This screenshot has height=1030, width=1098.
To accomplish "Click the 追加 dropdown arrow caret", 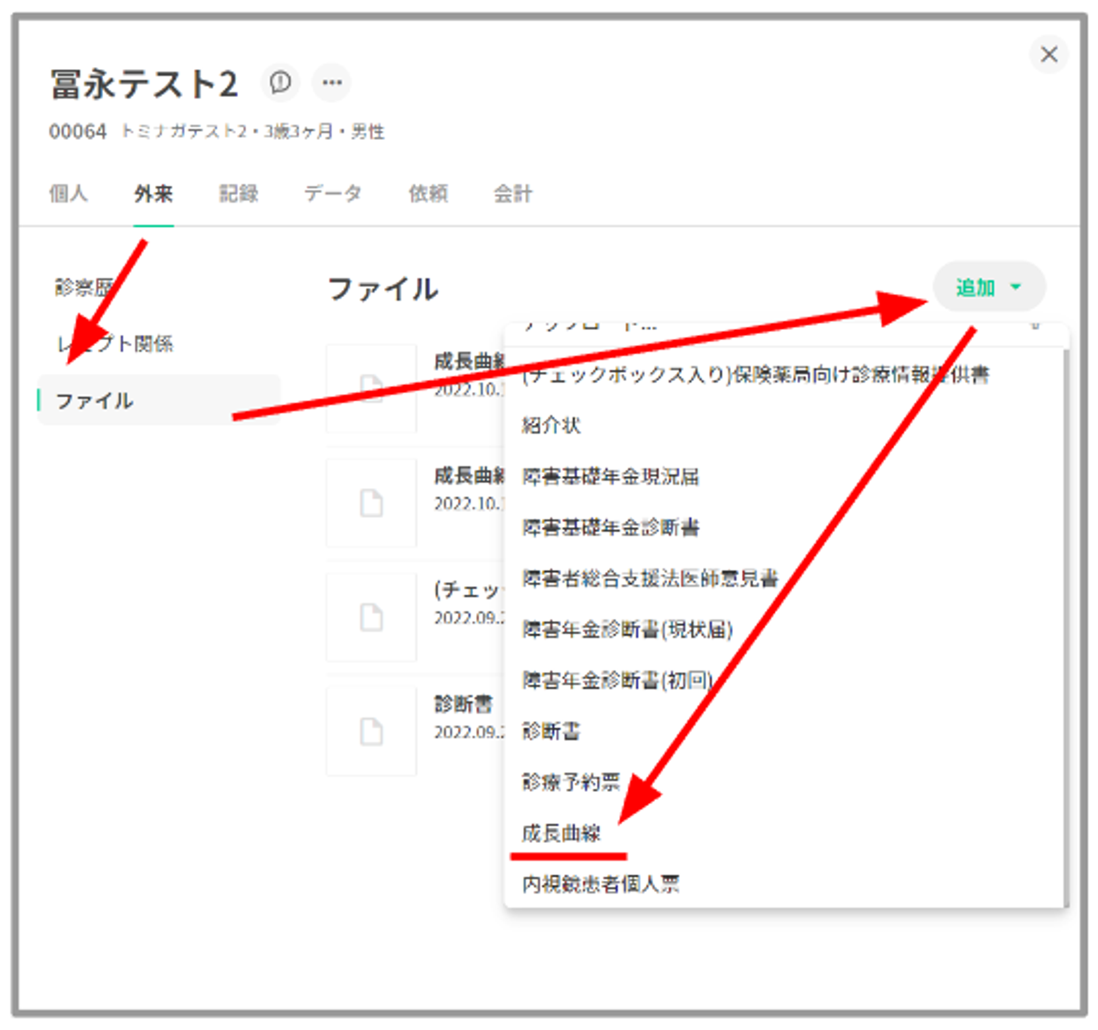I will pos(1015,287).
